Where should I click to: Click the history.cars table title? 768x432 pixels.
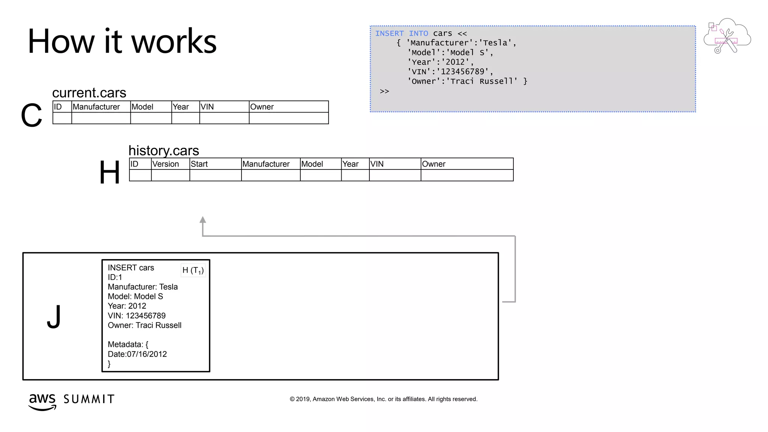163,150
